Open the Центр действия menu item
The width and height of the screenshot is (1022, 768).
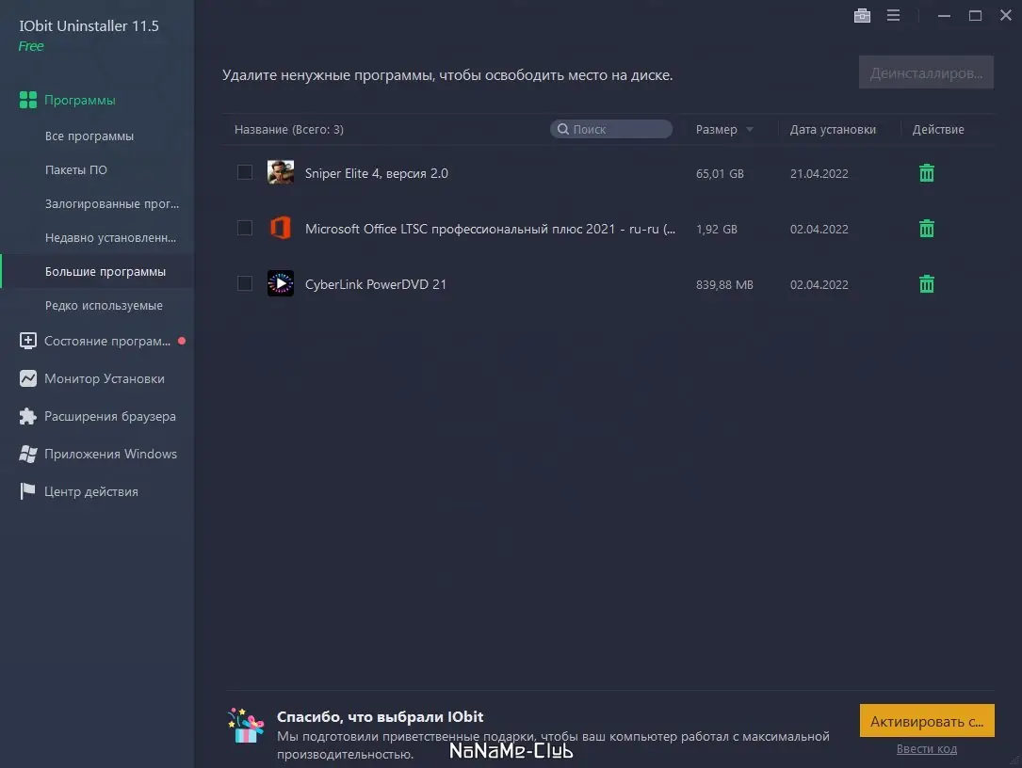[91, 492]
